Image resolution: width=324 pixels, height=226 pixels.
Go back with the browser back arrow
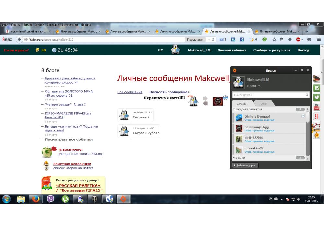coord(19,39)
